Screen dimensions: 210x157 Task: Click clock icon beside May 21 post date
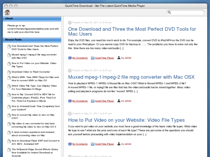pyautogui.click(x=70, y=114)
